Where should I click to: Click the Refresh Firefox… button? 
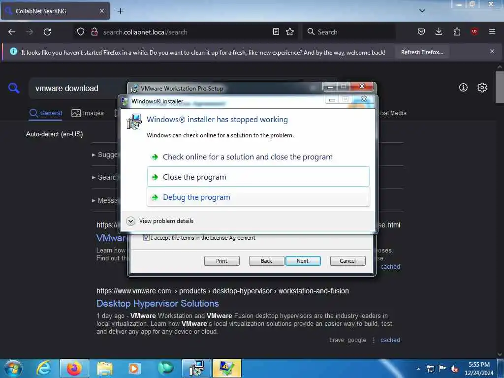pyautogui.click(x=422, y=52)
